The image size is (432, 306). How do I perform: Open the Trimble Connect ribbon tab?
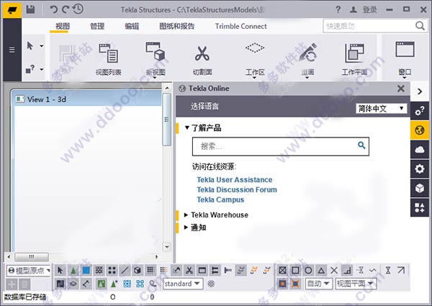pyautogui.click(x=240, y=26)
